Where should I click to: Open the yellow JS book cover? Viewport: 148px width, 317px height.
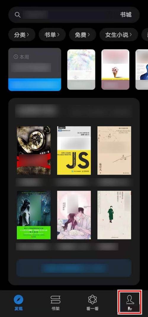coord(74,151)
